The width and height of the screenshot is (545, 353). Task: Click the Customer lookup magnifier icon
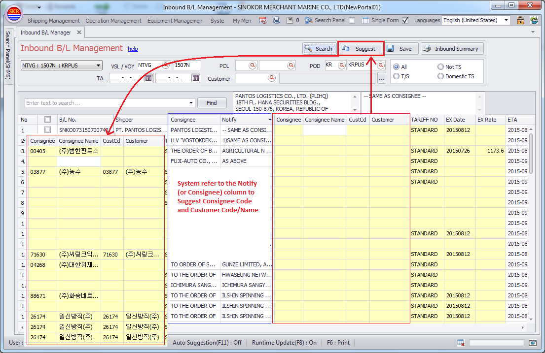(272, 78)
